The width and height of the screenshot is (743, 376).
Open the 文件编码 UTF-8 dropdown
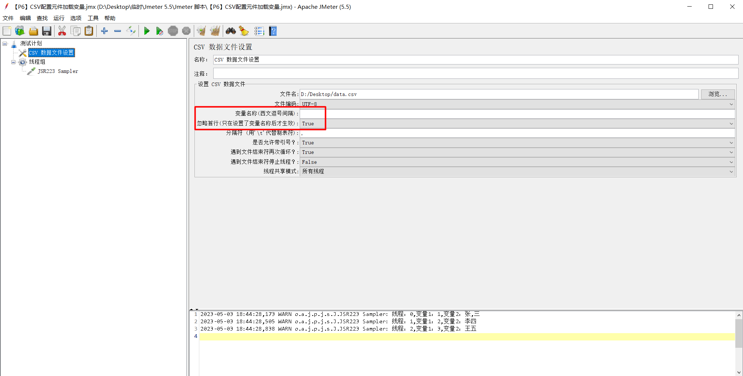pos(518,104)
